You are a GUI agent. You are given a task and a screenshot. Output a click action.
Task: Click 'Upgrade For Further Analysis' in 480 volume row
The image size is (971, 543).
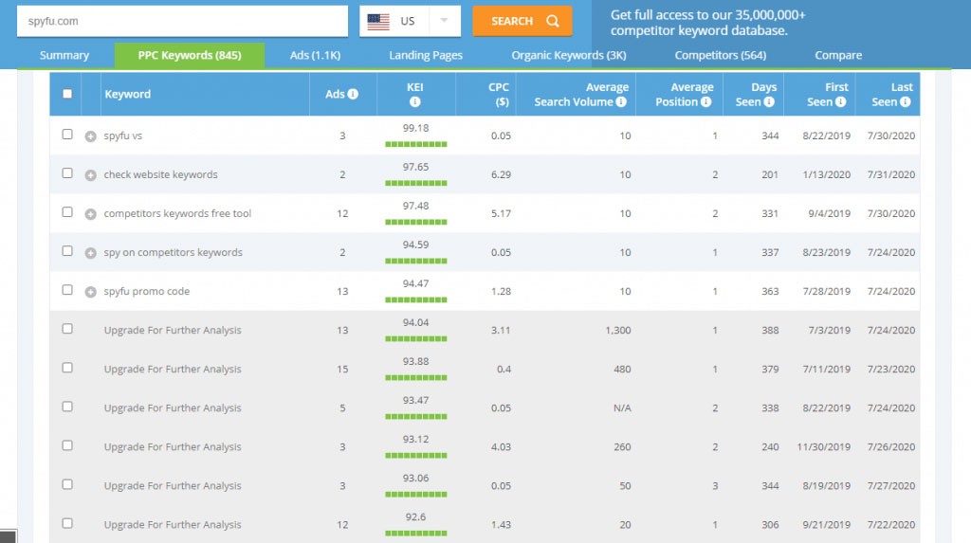(x=173, y=369)
